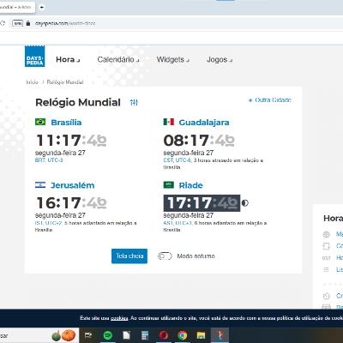Open the cookies link in banner
The width and height of the screenshot is (343, 343).
point(119,318)
